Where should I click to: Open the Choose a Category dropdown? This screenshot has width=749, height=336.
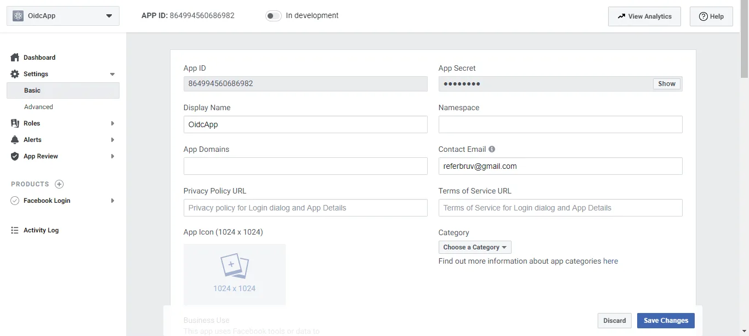(474, 247)
